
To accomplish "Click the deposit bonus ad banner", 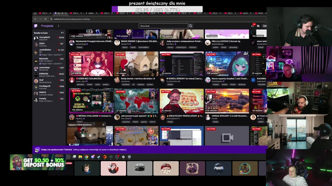I will coord(38,162).
